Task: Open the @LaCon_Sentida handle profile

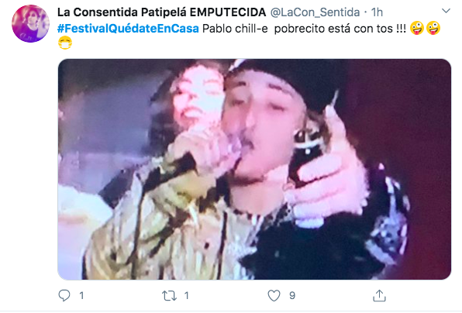Action: (x=315, y=12)
